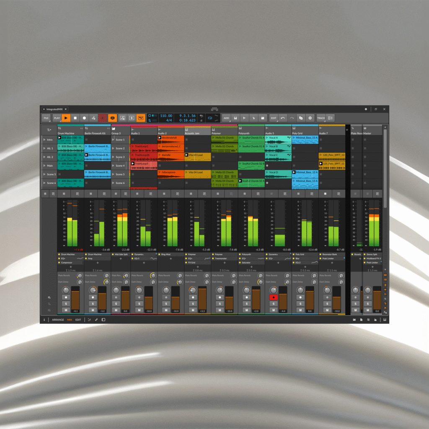The height and width of the screenshot is (429, 429).
Task: Launch the Intro scene
Action: pos(44,139)
